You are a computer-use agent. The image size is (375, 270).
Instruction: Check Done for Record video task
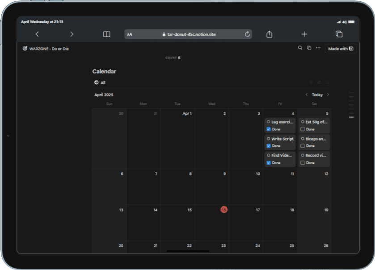click(303, 162)
